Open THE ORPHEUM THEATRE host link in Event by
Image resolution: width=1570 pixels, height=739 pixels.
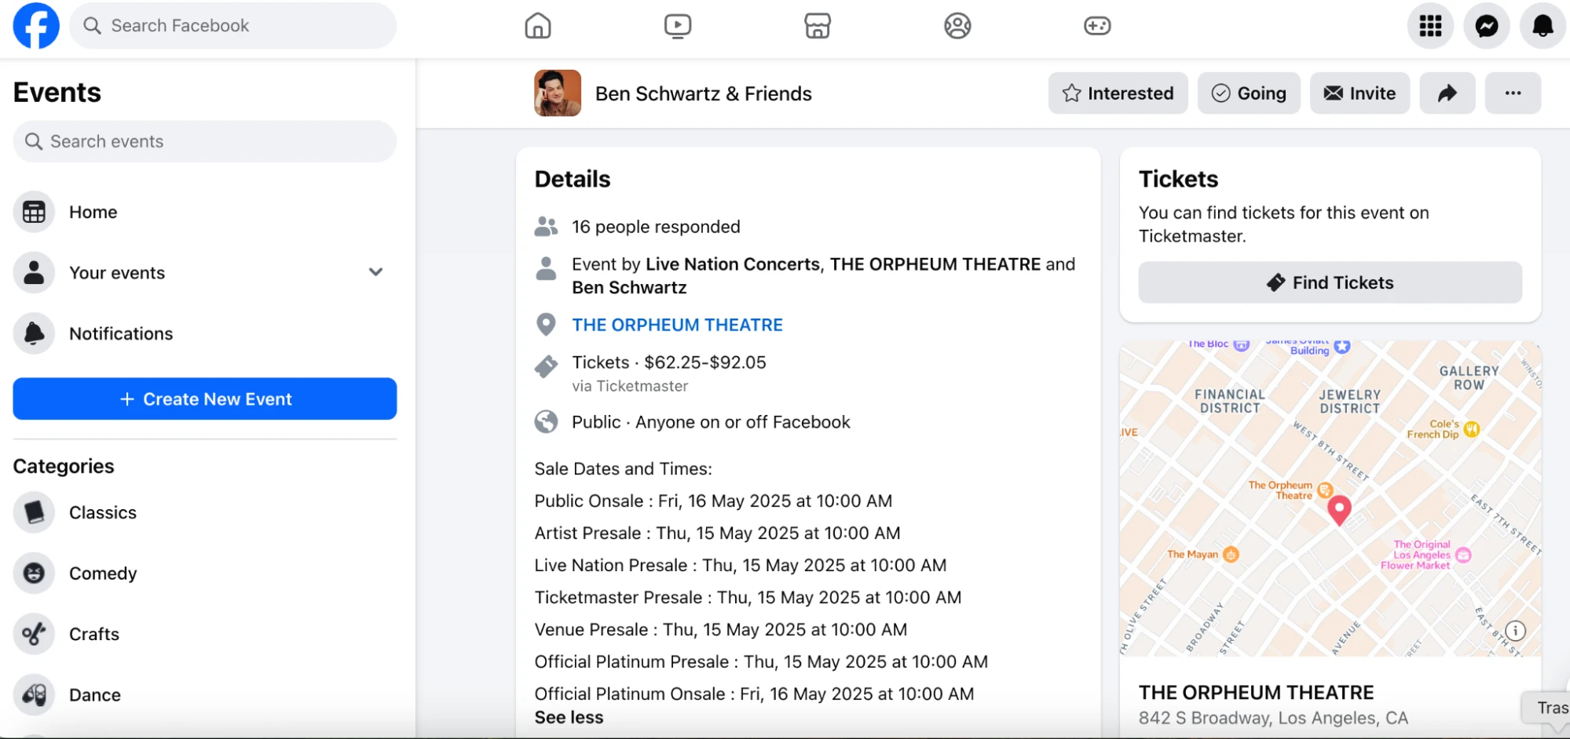coord(935,264)
